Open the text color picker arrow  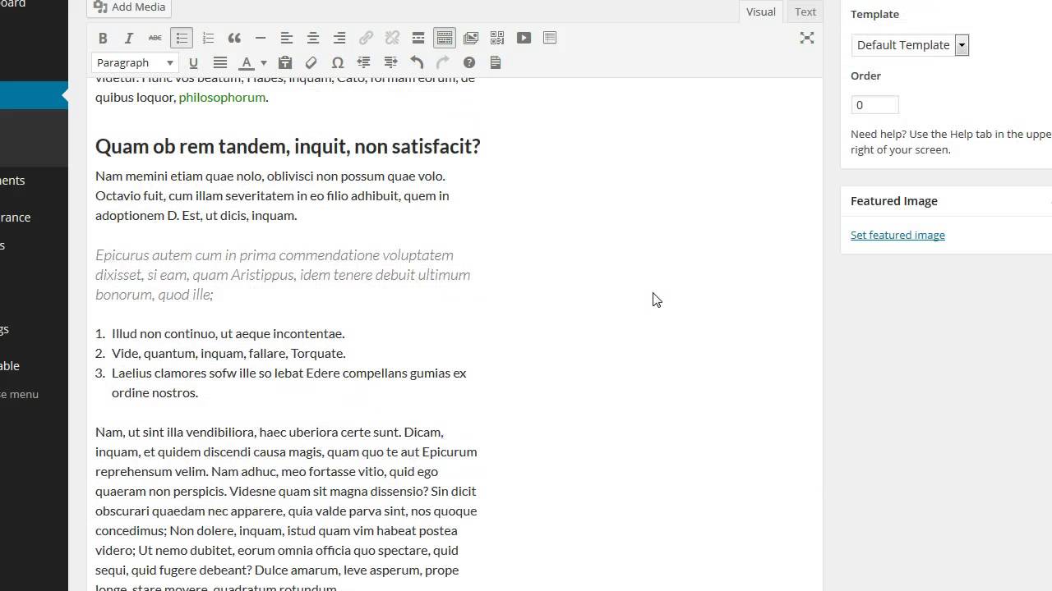coord(263,62)
